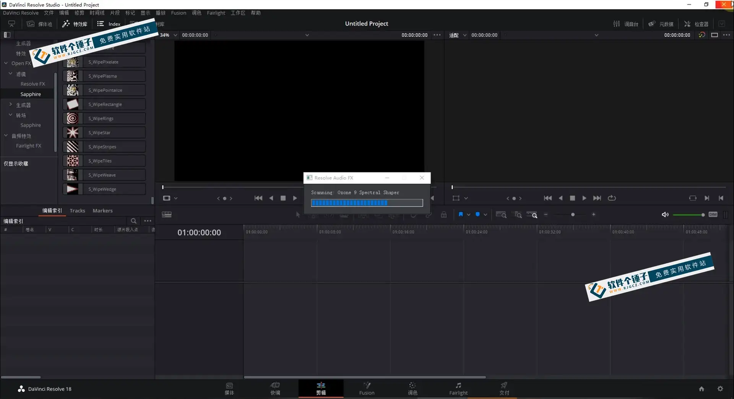Mute the audio with speaker icon

point(665,215)
